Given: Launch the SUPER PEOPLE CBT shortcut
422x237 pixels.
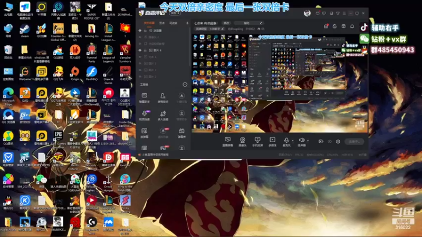Looking at the screenshot, I should pyautogui.click(x=91, y=11).
